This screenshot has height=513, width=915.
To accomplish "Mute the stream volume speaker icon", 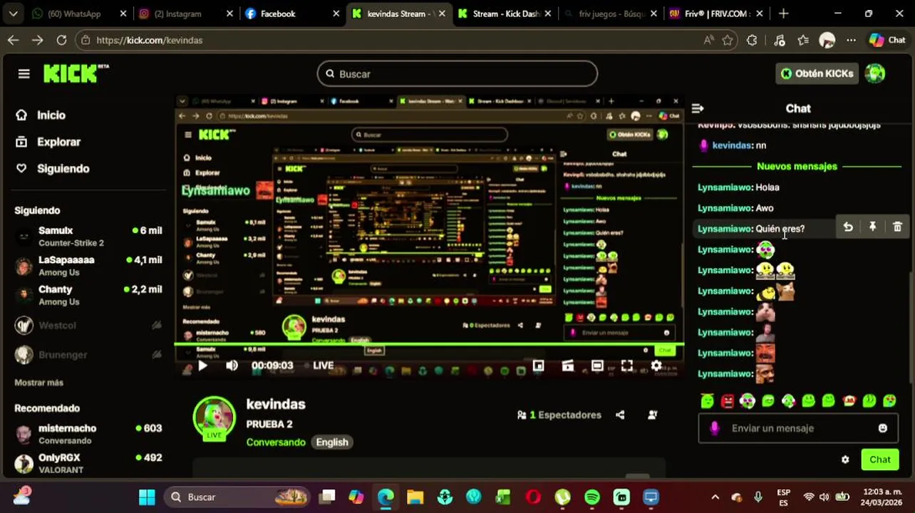I will (x=232, y=366).
